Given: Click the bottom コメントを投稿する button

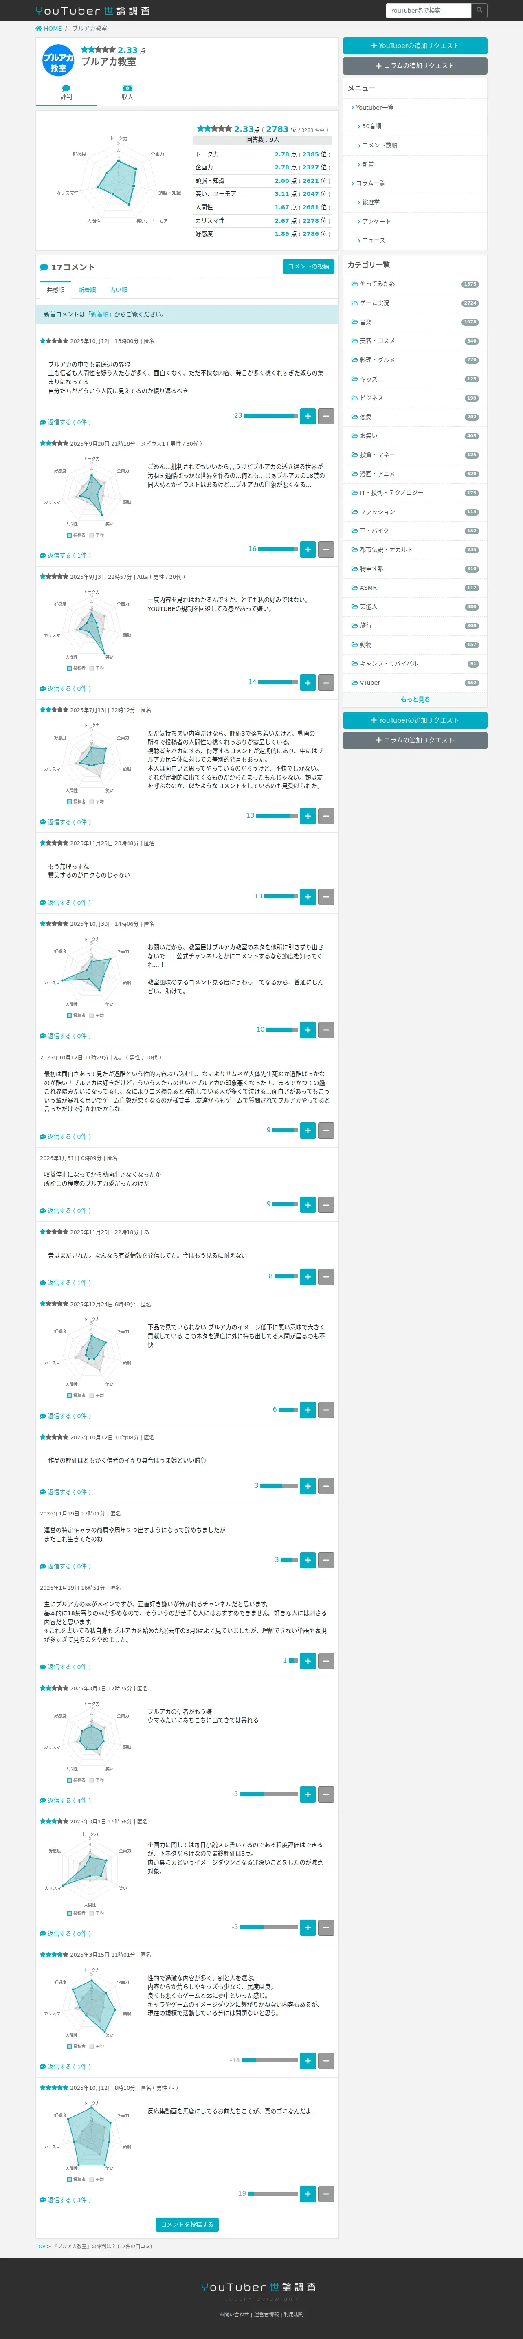Looking at the screenshot, I should pyautogui.click(x=187, y=2225).
